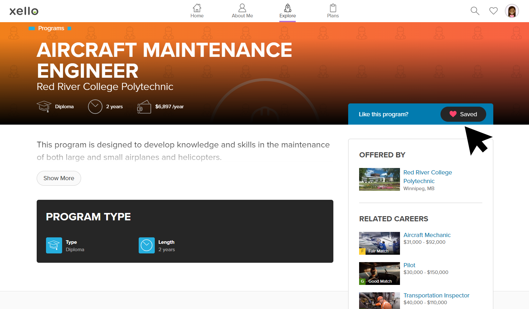Click the Programs breadcrumb label

click(51, 28)
